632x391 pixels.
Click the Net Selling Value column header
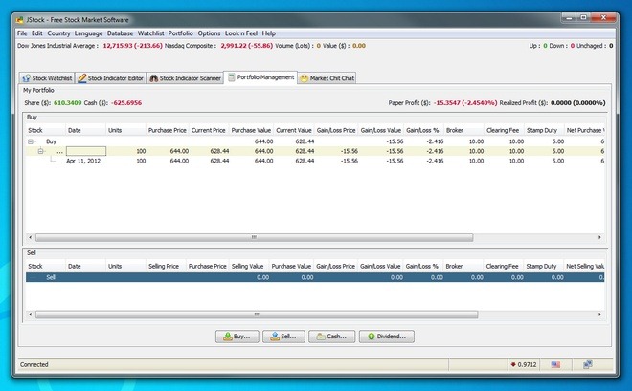click(x=584, y=267)
